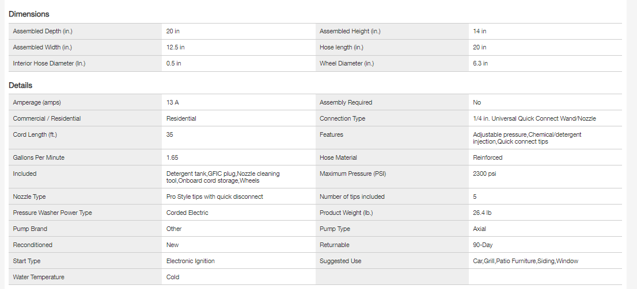
Task: Click the Cord Length value 35
Action: (x=170, y=134)
